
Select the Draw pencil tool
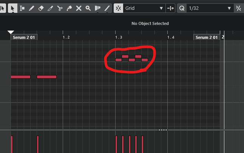32,8
